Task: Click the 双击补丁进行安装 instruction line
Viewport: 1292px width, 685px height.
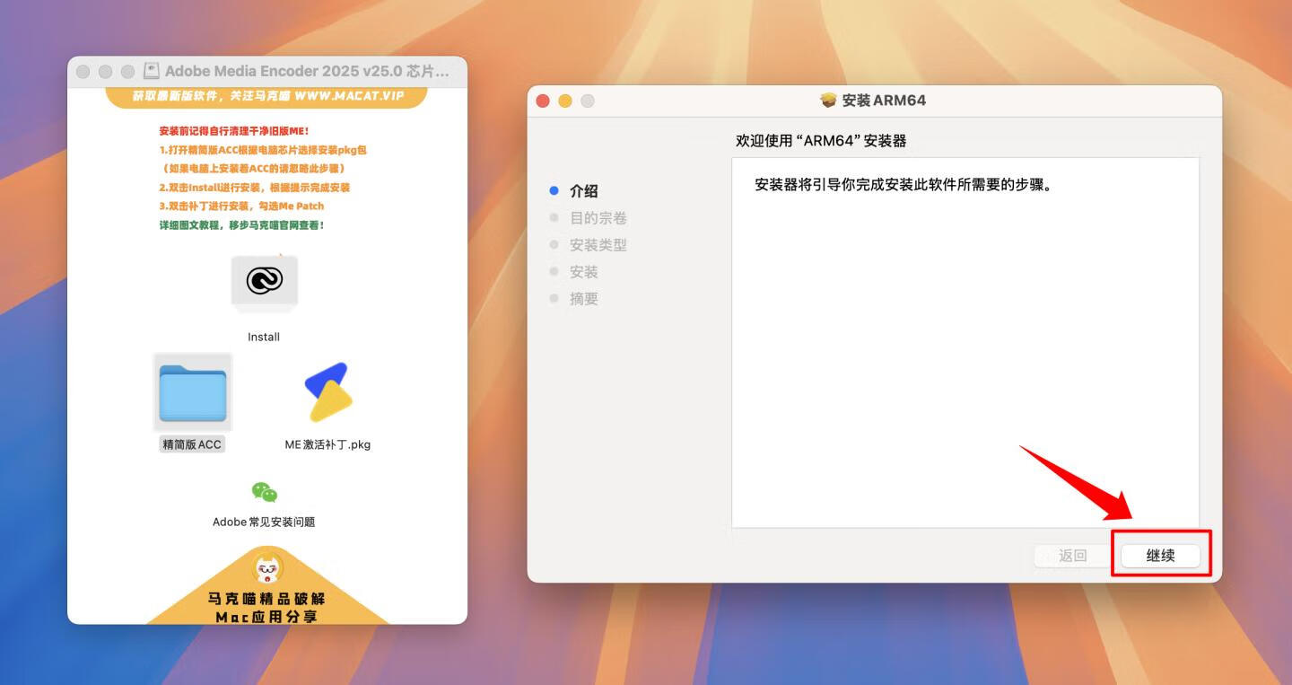Action: tap(241, 206)
